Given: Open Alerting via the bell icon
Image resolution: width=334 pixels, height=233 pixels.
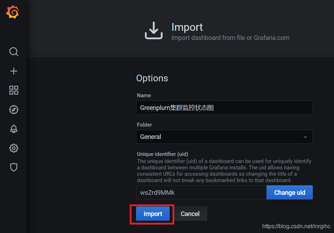Looking at the screenshot, I should coord(13,129).
